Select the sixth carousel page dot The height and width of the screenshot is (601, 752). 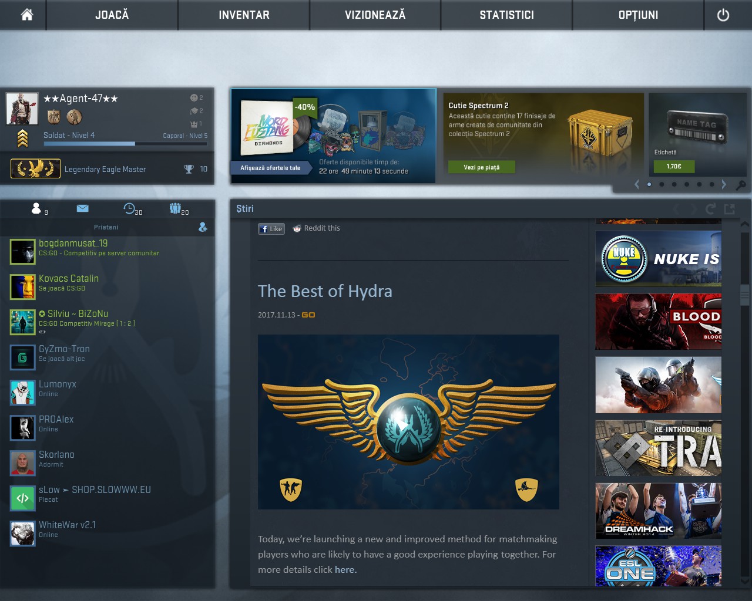[711, 184]
